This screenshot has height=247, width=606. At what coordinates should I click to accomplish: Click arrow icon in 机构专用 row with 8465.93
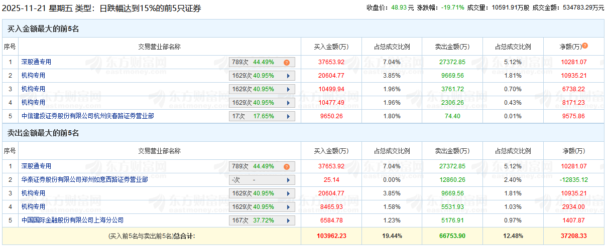[288, 207]
